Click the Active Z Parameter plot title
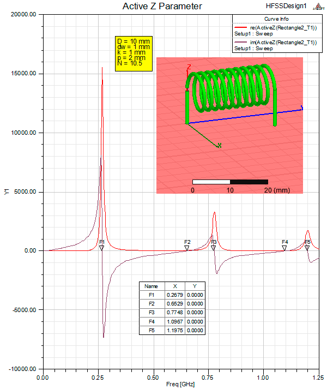The width and height of the screenshot is (327, 389). [162, 6]
